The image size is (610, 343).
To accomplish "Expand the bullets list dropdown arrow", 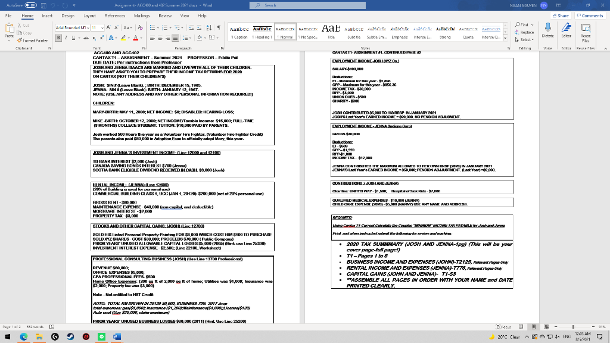I will tap(158, 27).
